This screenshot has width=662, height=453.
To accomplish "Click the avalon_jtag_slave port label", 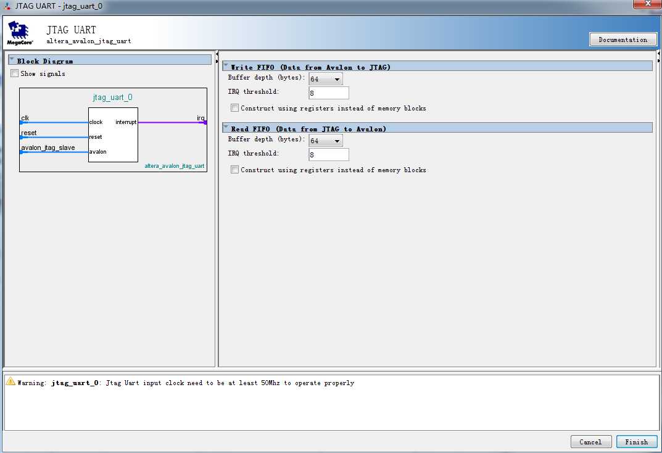I will pyautogui.click(x=48, y=148).
